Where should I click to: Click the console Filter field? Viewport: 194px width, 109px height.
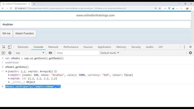[77, 53]
